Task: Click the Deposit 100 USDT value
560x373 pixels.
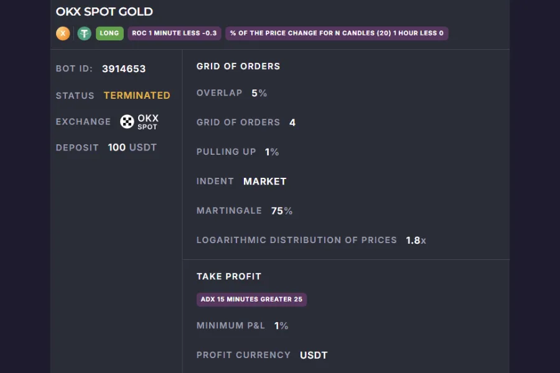Action: tap(132, 147)
